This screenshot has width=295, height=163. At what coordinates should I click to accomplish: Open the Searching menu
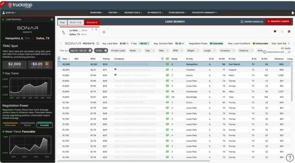pyautogui.click(x=97, y=13)
